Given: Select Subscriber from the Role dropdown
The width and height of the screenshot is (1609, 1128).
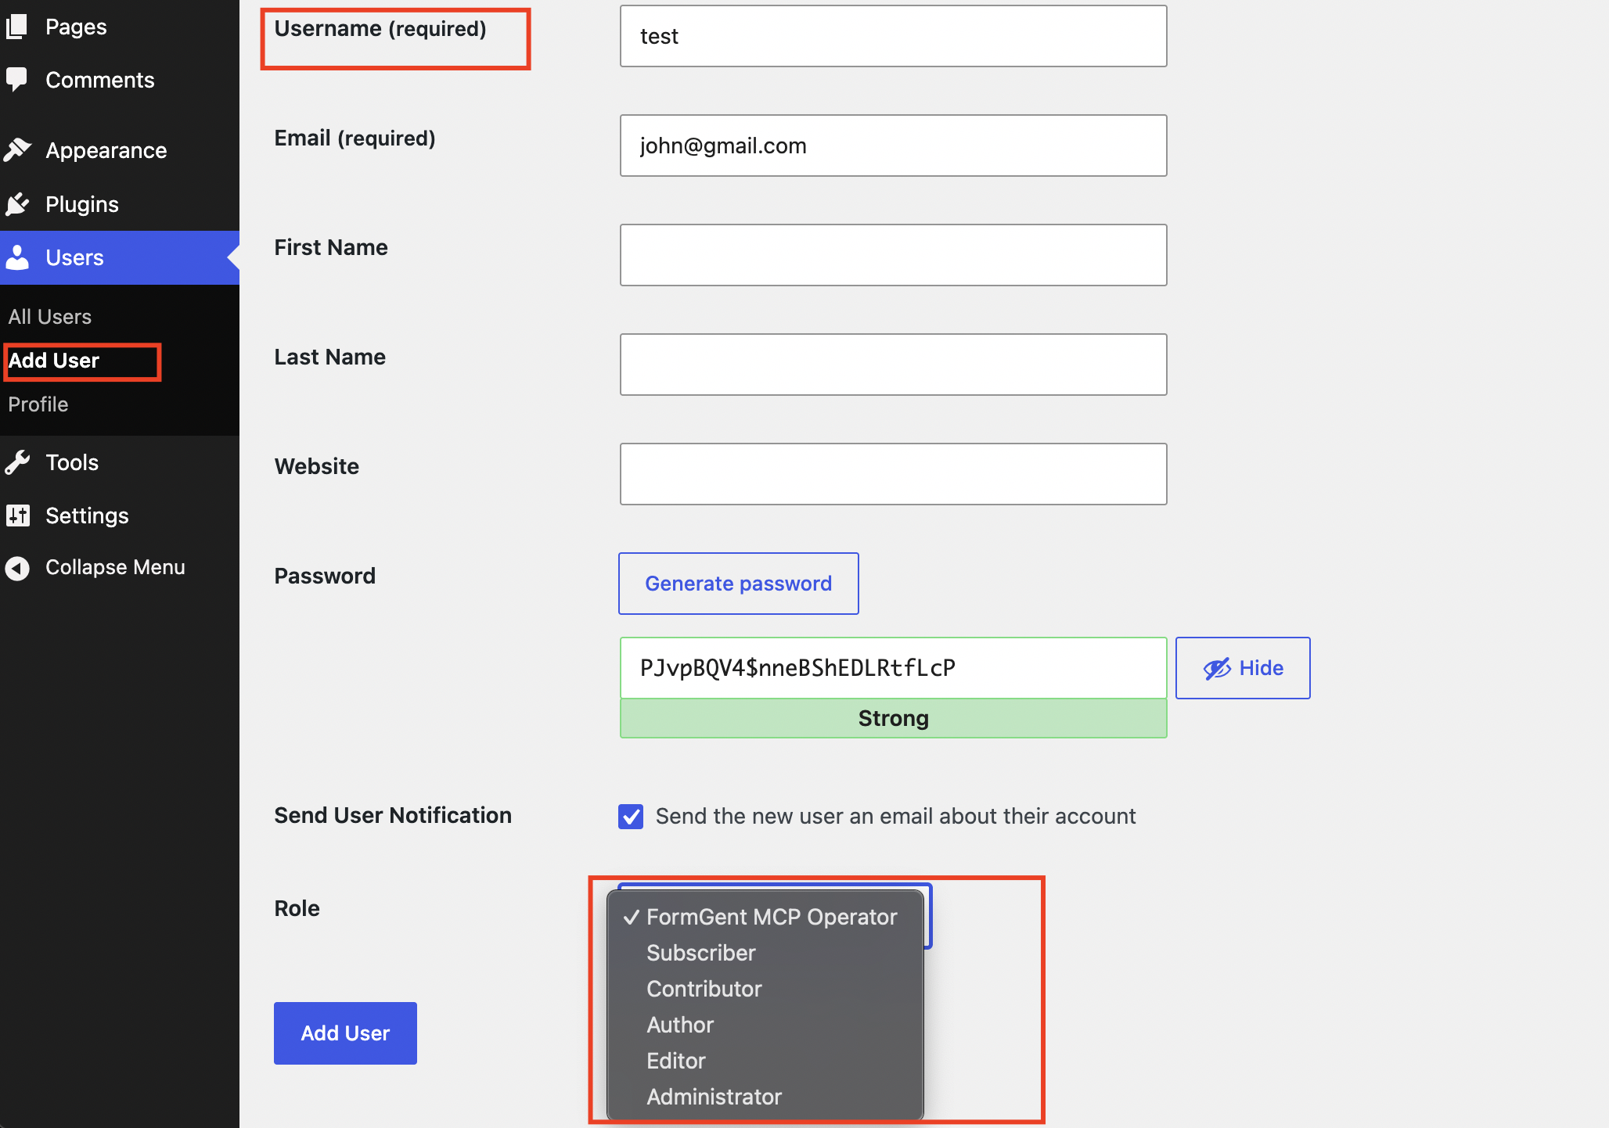Looking at the screenshot, I should click(700, 953).
